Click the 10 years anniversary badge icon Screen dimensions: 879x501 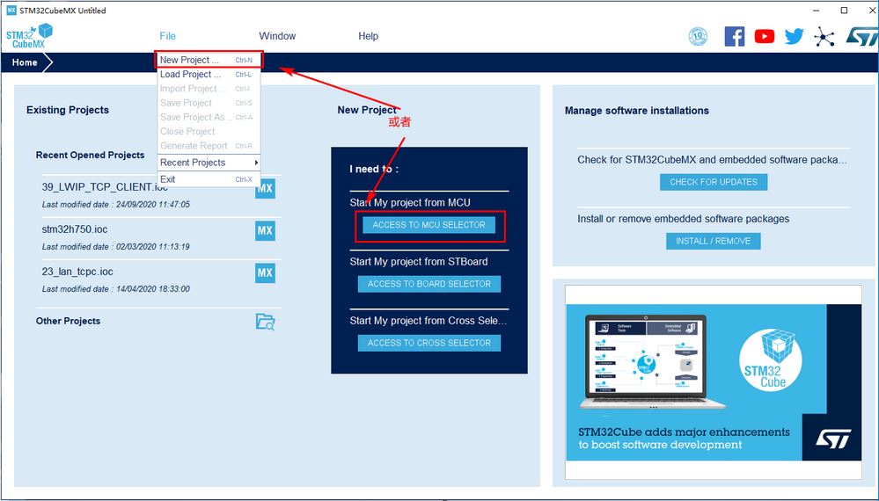[x=698, y=36]
